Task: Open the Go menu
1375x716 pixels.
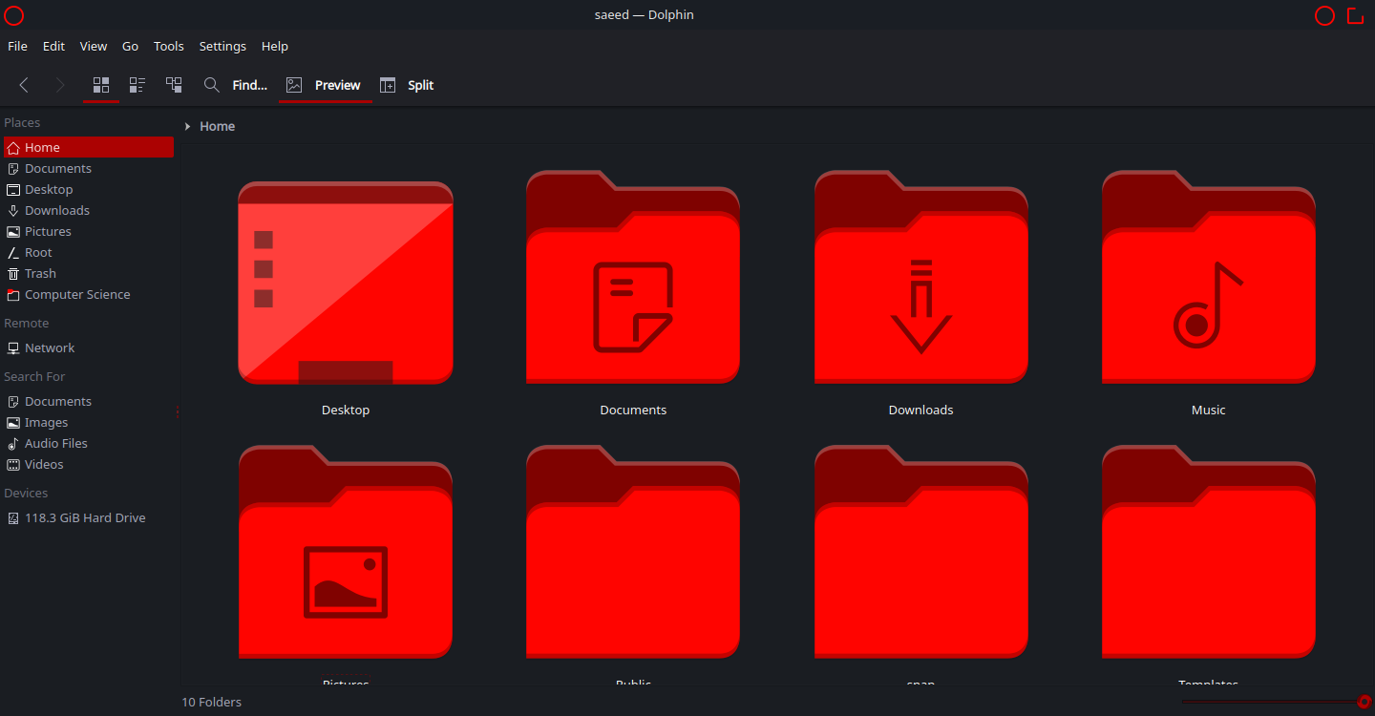Action: (130, 46)
